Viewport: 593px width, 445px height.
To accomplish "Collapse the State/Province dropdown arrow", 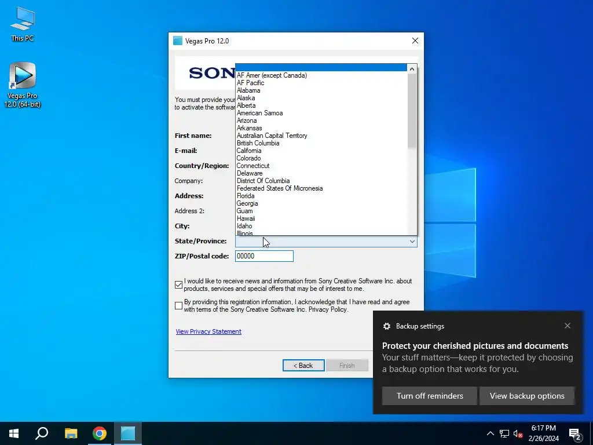I will click(x=412, y=242).
